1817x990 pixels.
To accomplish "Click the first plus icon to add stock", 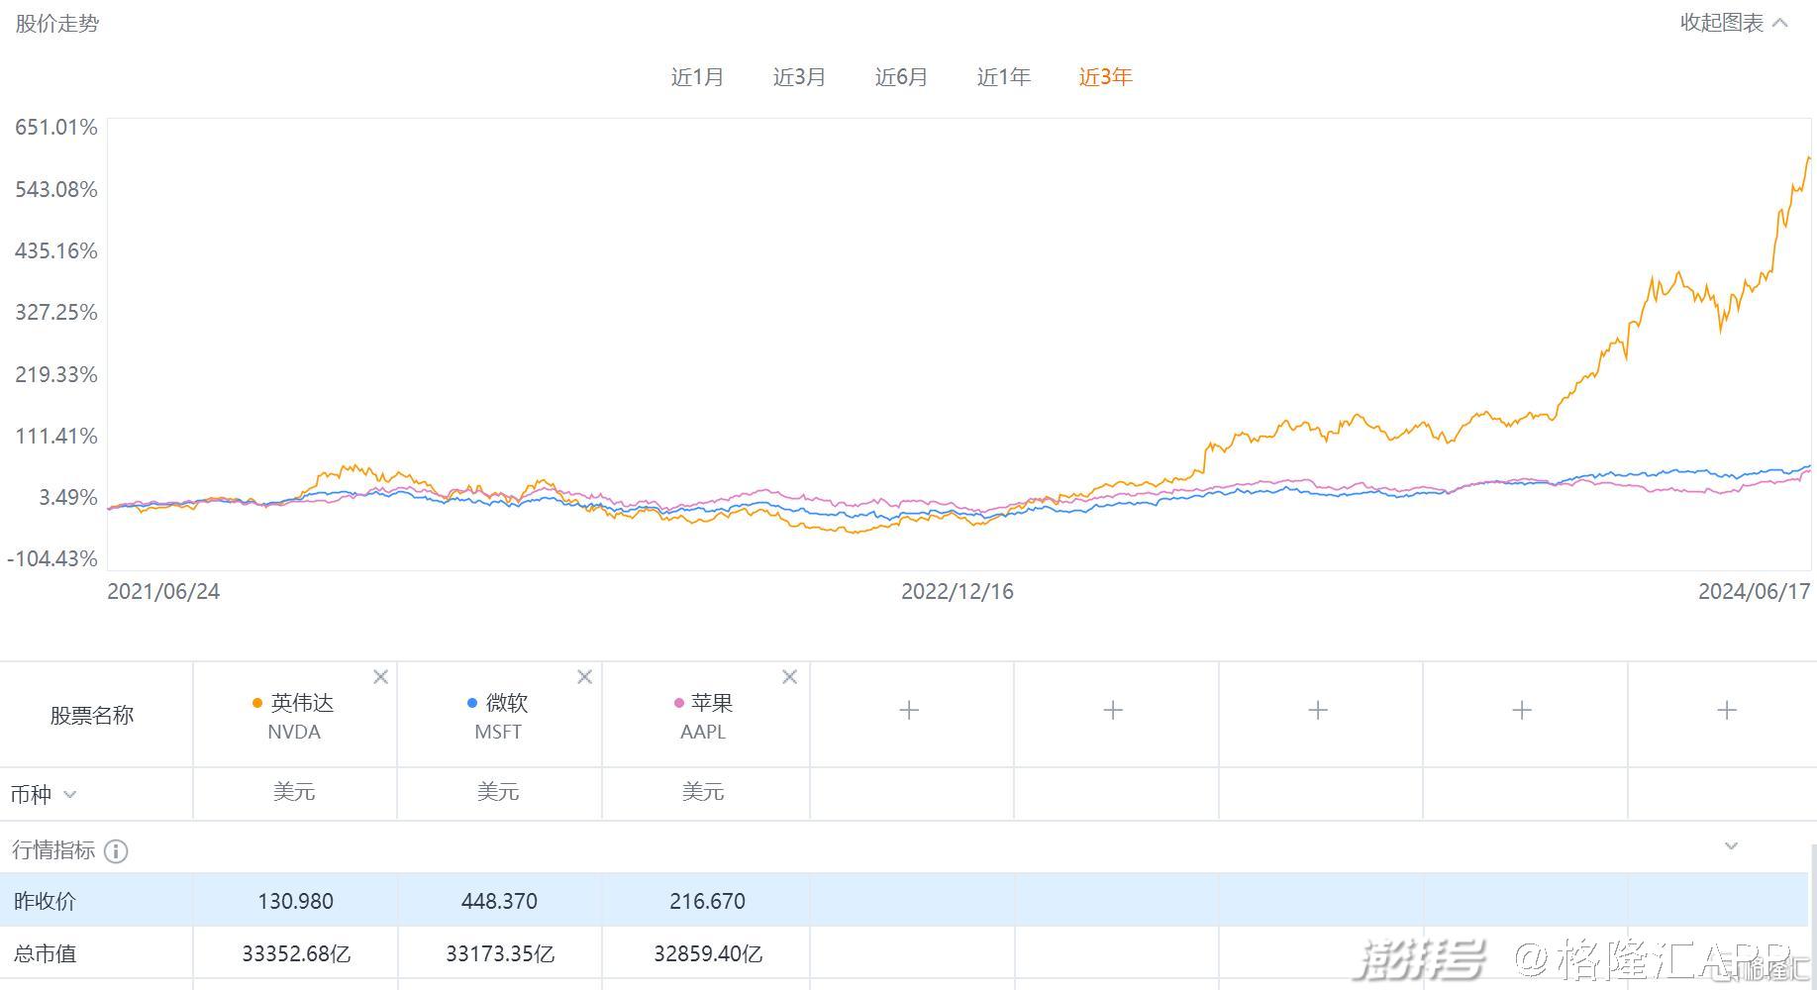I will [909, 711].
